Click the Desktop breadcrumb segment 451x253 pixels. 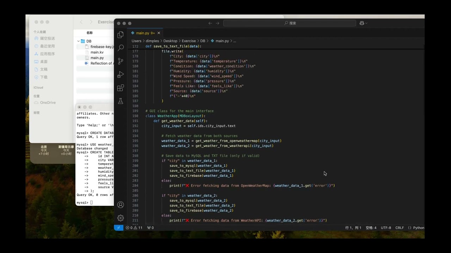pos(170,41)
